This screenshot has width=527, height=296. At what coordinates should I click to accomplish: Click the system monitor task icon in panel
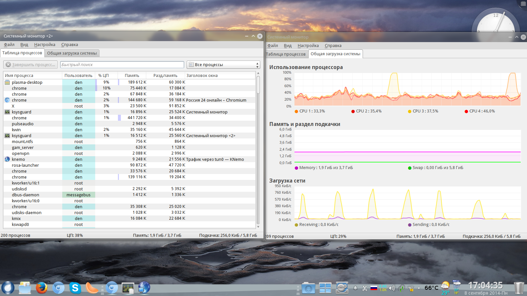(128, 288)
